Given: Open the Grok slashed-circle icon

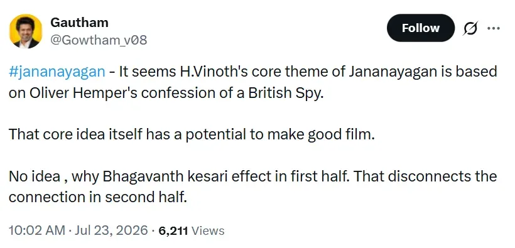Looking at the screenshot, I should click(470, 28).
